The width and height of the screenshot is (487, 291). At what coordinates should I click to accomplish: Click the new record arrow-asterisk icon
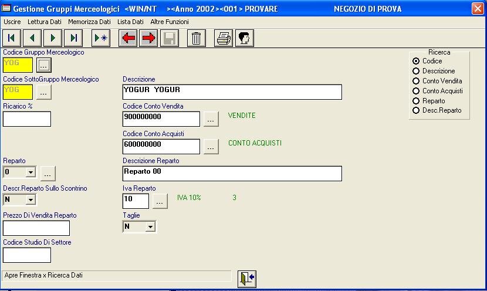[101, 39]
